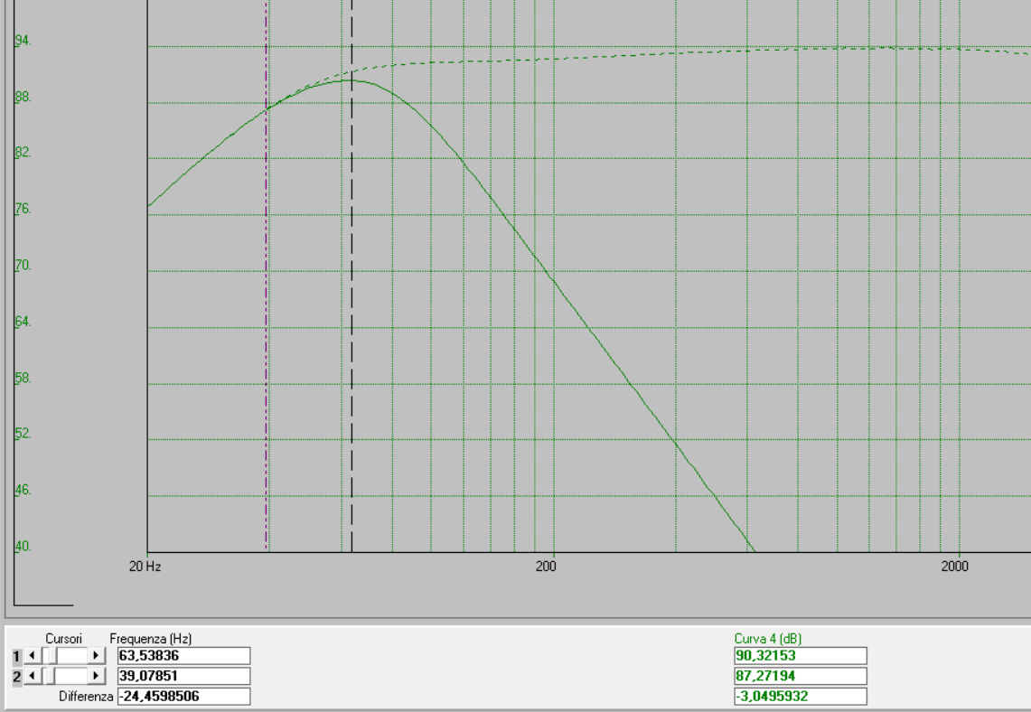Click the Cursori label
The height and width of the screenshot is (712, 1031).
click(x=64, y=639)
